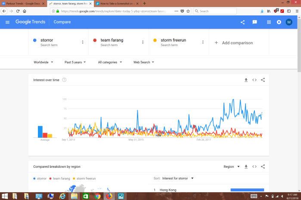Screen dimensions: 301x200
Task: Open the Google Trends hamburger menu
Action: pos(7,22)
